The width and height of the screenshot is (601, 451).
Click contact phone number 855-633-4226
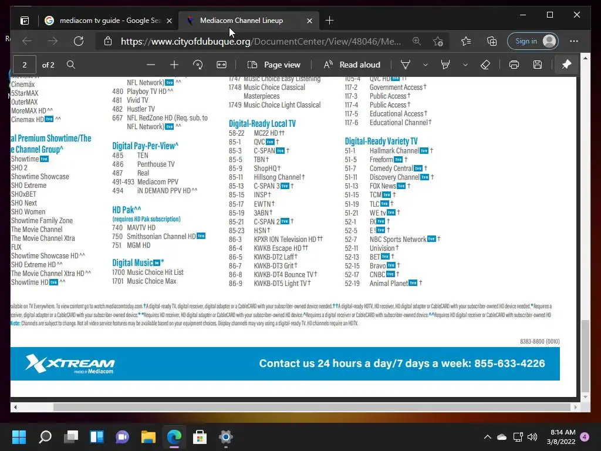(x=509, y=363)
